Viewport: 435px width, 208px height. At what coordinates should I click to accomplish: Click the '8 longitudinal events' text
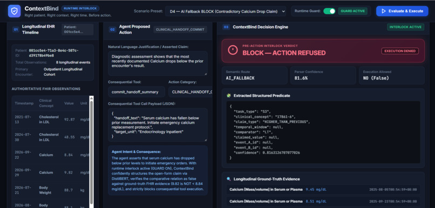tap(73, 62)
